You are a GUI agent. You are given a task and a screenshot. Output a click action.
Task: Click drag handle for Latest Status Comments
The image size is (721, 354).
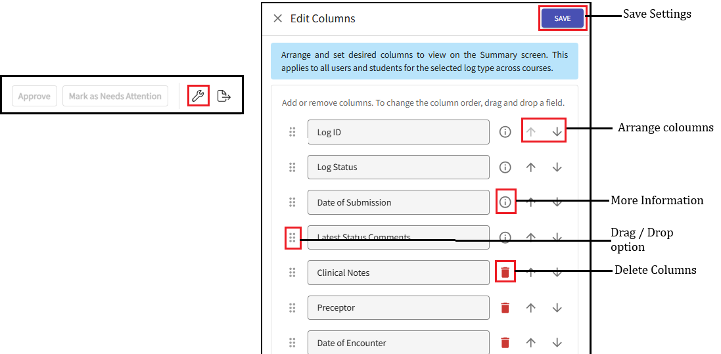tap(292, 238)
